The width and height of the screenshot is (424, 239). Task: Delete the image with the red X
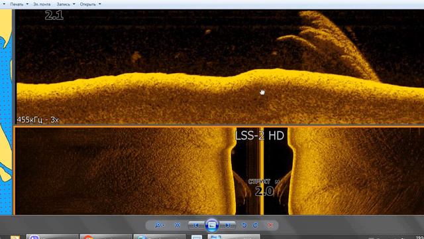tap(270, 225)
